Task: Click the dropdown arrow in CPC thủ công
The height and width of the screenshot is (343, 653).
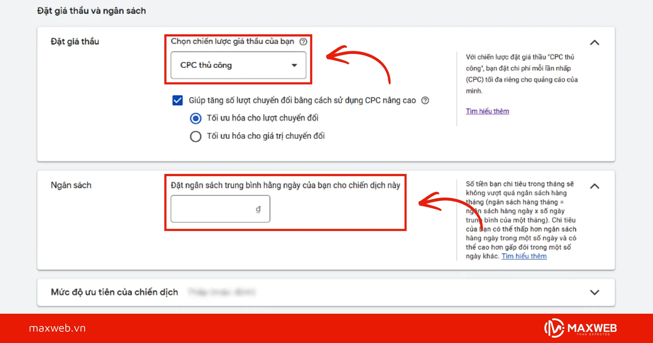Action: click(294, 65)
